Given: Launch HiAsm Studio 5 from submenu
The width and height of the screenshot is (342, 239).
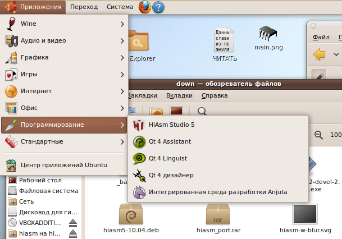Looking at the screenshot, I should click(x=171, y=125).
